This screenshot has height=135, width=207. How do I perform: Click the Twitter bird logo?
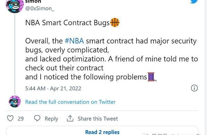[194, 1]
